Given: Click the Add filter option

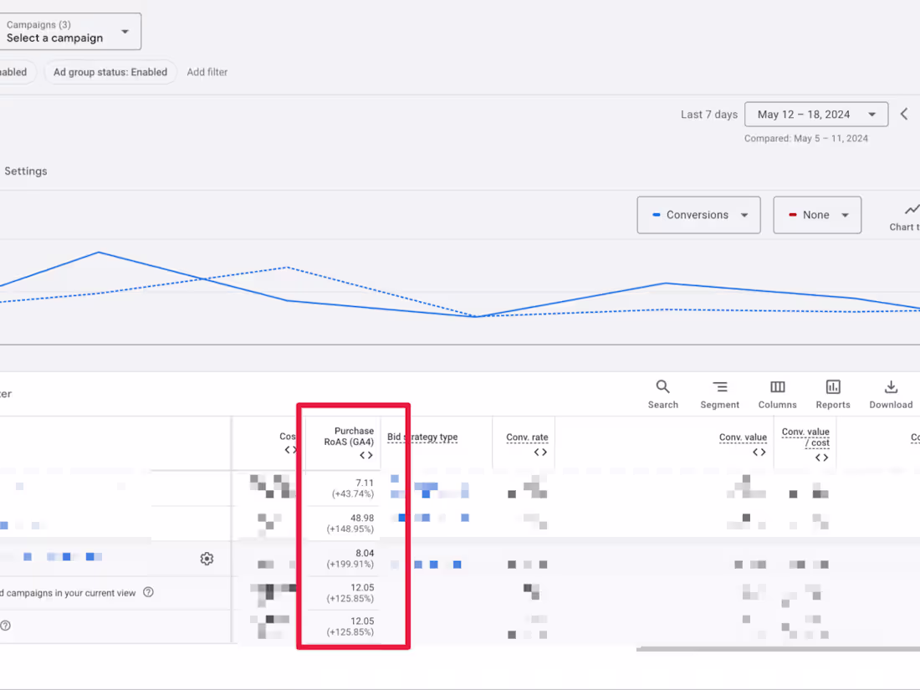Looking at the screenshot, I should point(207,72).
